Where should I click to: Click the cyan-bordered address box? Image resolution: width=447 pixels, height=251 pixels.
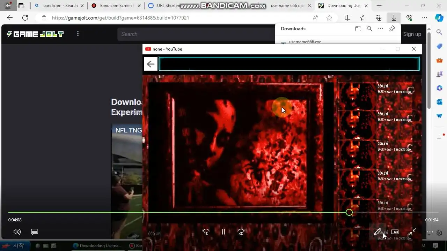tap(289, 64)
